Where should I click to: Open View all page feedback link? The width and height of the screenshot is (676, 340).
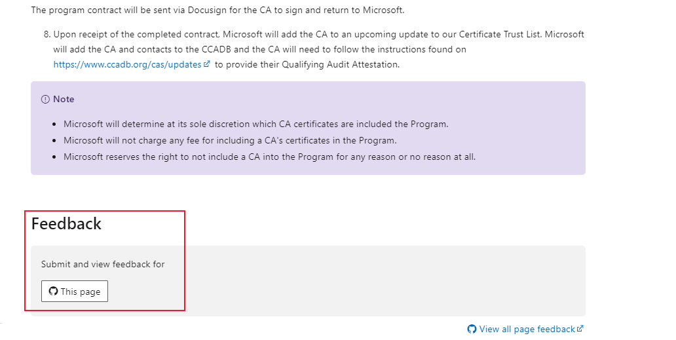point(527,329)
